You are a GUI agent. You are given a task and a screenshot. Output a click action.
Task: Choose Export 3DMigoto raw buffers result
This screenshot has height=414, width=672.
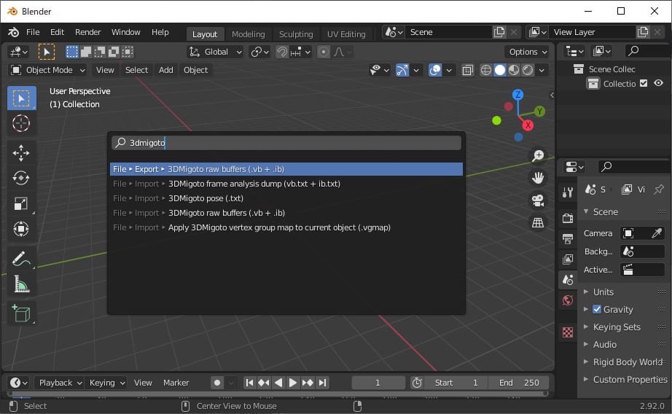(286, 169)
